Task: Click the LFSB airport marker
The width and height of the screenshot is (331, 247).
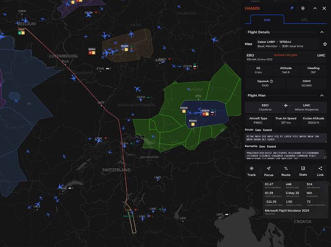Action: point(98,138)
